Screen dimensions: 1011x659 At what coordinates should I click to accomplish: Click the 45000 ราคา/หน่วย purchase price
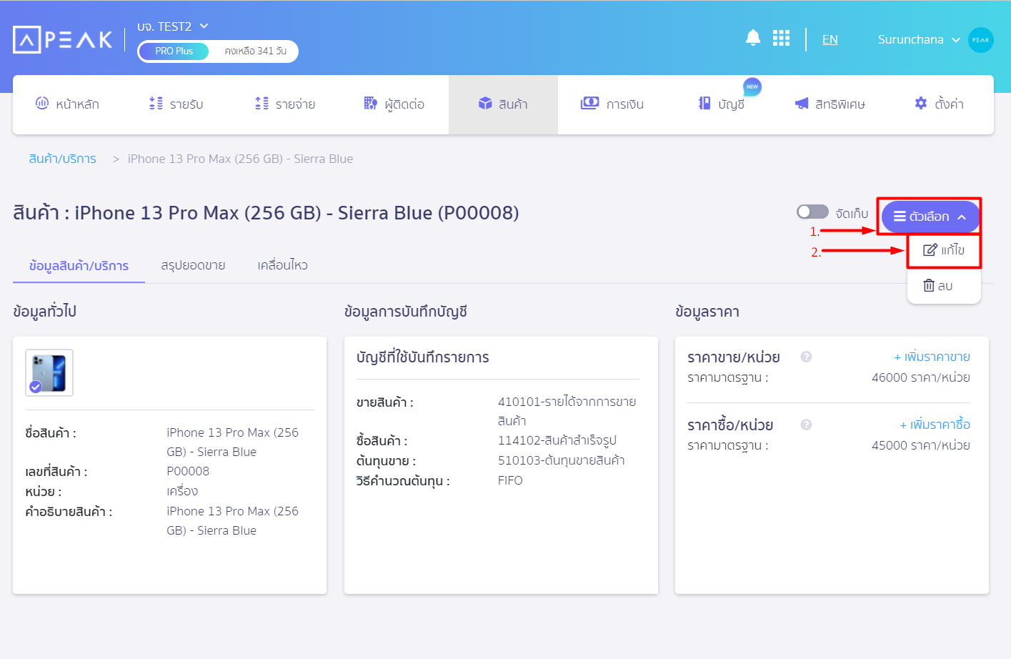920,445
